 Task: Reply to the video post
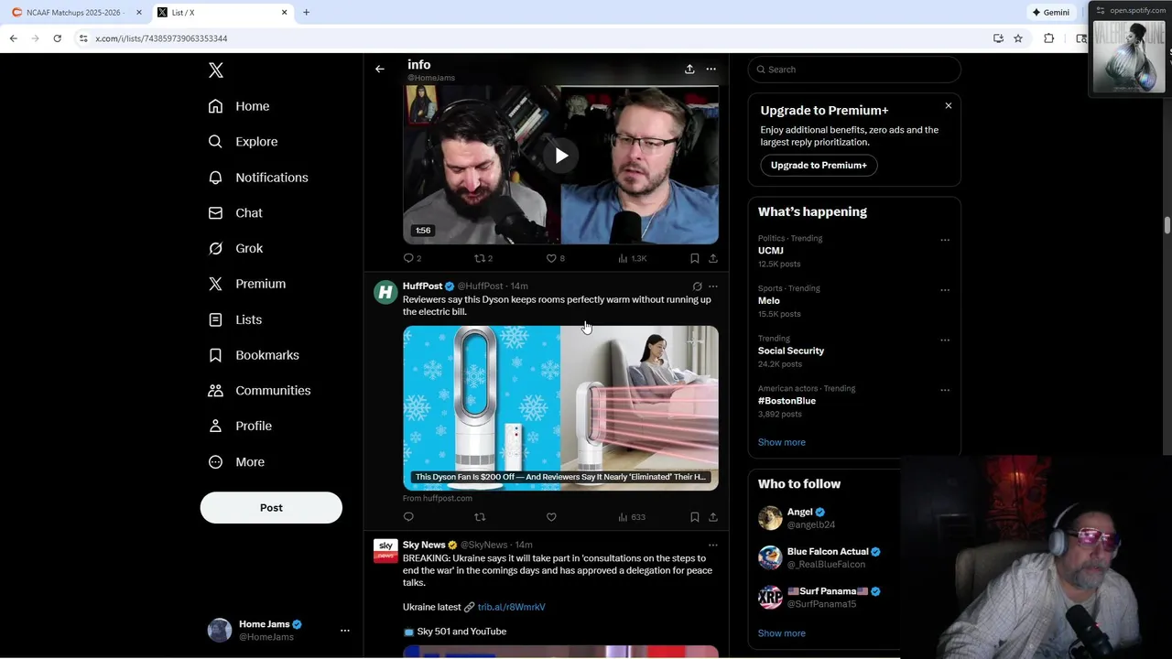click(408, 258)
